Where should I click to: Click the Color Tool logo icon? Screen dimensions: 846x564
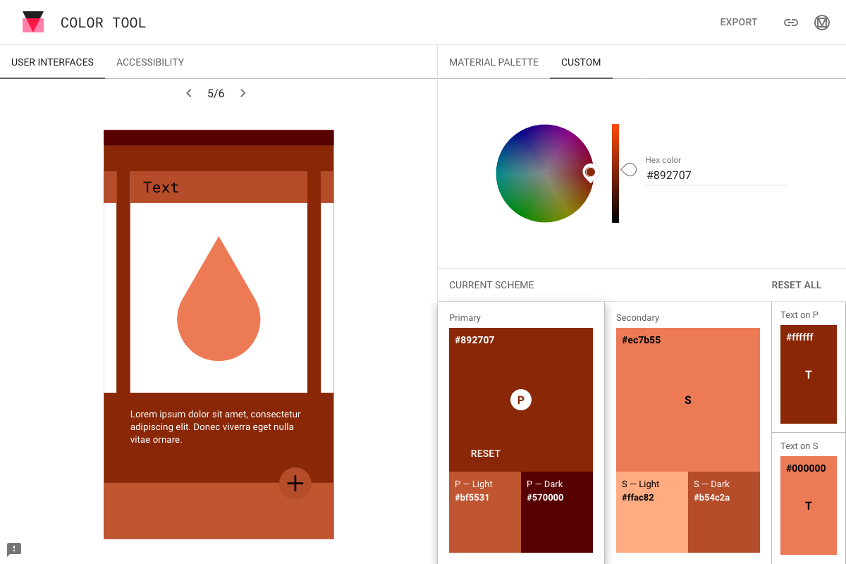click(32, 22)
